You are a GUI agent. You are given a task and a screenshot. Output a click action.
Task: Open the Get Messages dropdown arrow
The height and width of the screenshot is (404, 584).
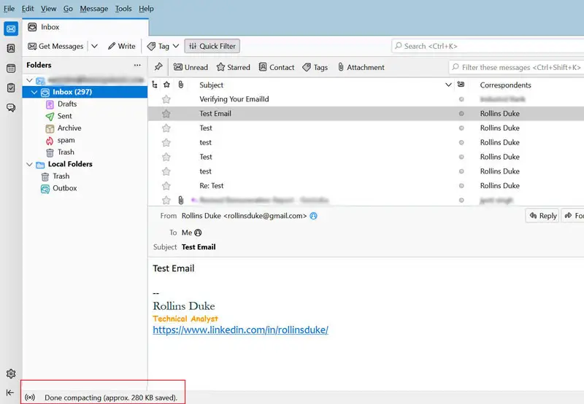click(94, 46)
